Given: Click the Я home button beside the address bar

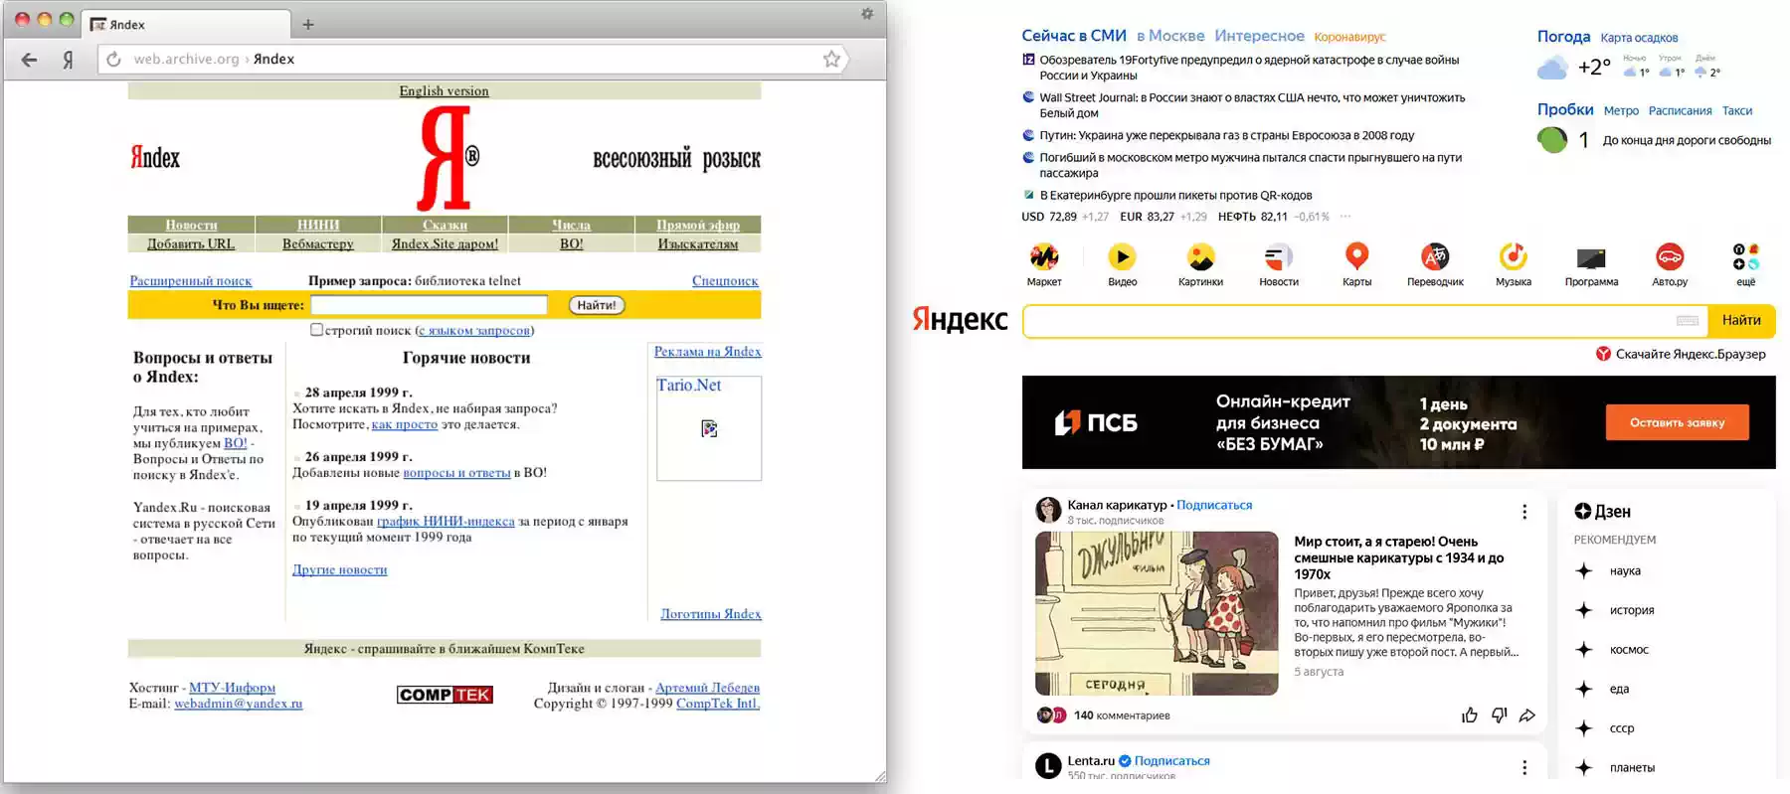Looking at the screenshot, I should [68, 60].
